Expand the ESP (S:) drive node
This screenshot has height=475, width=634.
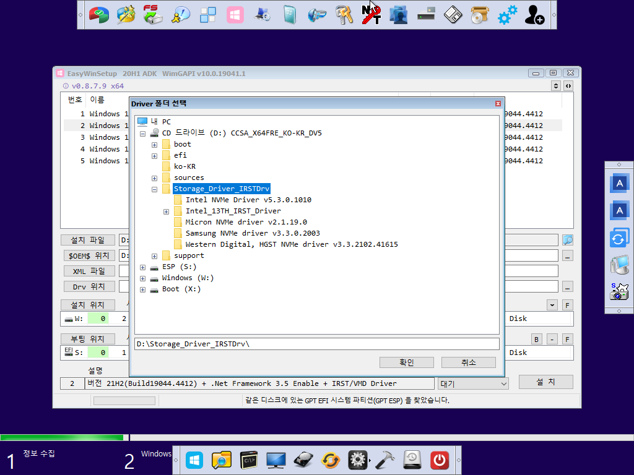(143, 267)
